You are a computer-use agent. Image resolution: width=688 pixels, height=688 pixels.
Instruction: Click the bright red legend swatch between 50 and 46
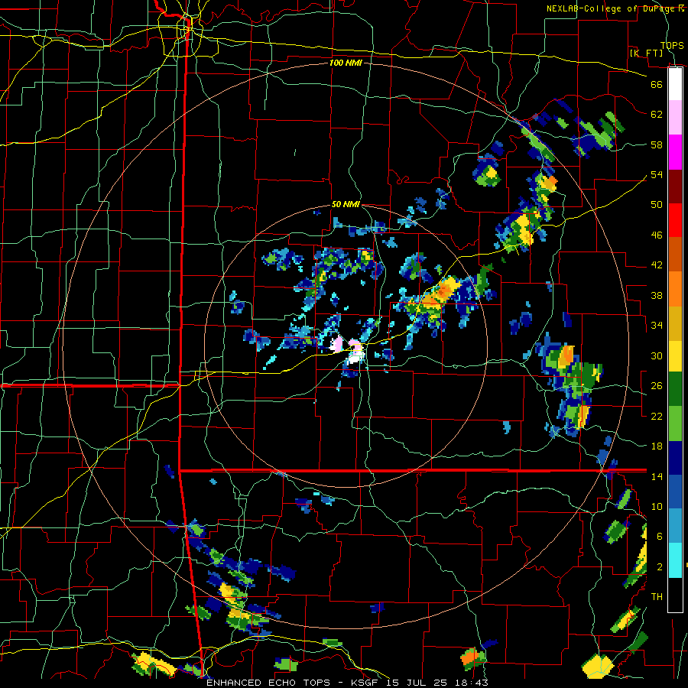[675, 220]
